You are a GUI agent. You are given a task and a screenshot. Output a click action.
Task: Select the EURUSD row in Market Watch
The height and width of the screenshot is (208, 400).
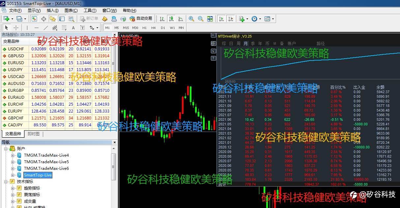[56, 63]
